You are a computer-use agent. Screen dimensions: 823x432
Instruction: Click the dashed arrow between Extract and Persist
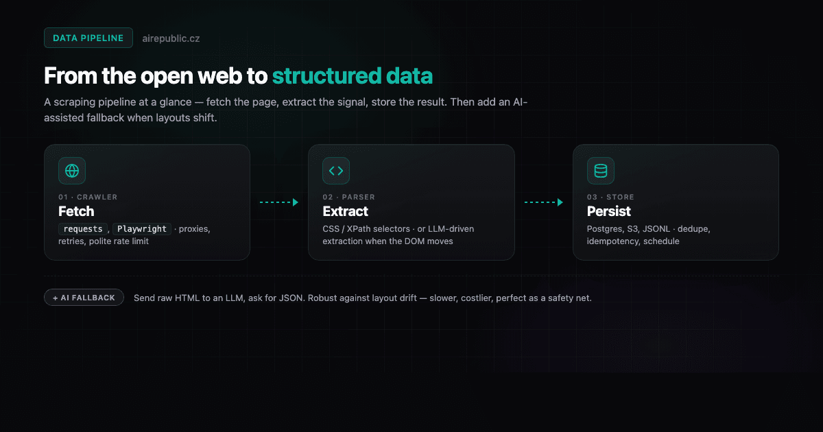point(544,202)
